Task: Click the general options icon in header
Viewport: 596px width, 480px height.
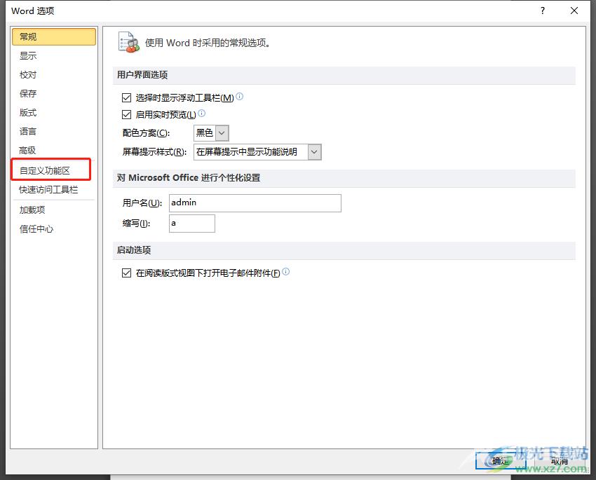Action: tap(128, 42)
